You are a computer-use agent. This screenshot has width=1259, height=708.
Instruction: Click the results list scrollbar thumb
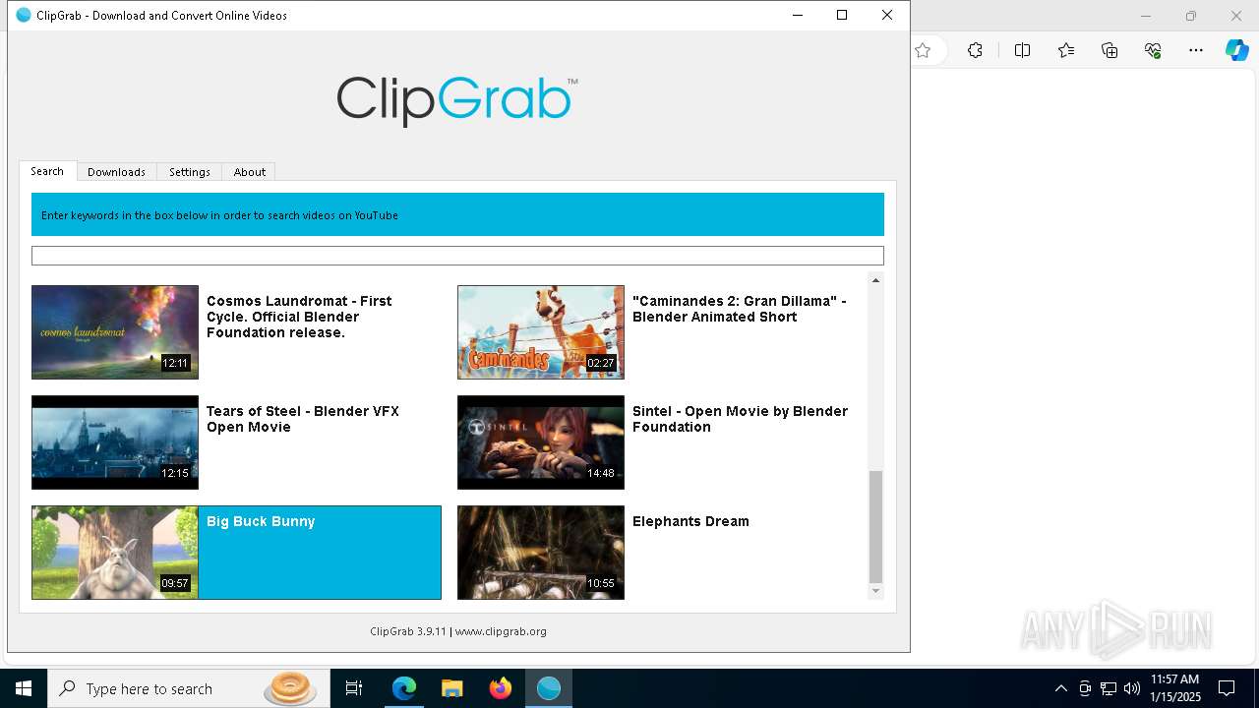click(x=875, y=527)
